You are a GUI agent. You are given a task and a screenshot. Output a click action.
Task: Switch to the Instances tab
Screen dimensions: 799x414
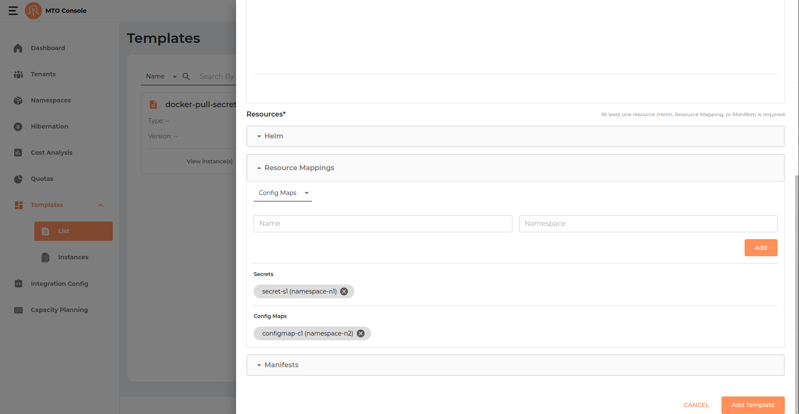click(73, 257)
